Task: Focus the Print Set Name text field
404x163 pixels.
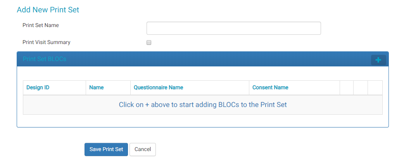Action: pos(233,28)
